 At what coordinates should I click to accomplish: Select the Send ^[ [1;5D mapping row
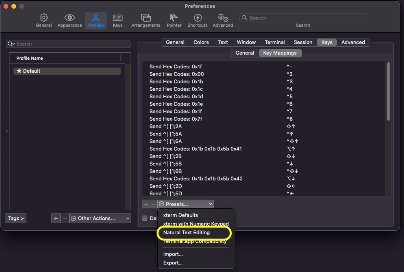coord(264,193)
